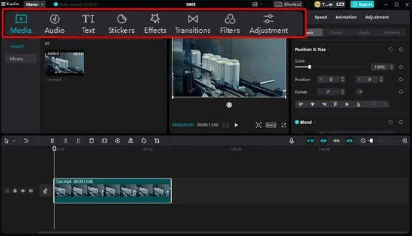Open the Shortcut panel
Viewport: 412px width, 236px height.
pos(288,4)
